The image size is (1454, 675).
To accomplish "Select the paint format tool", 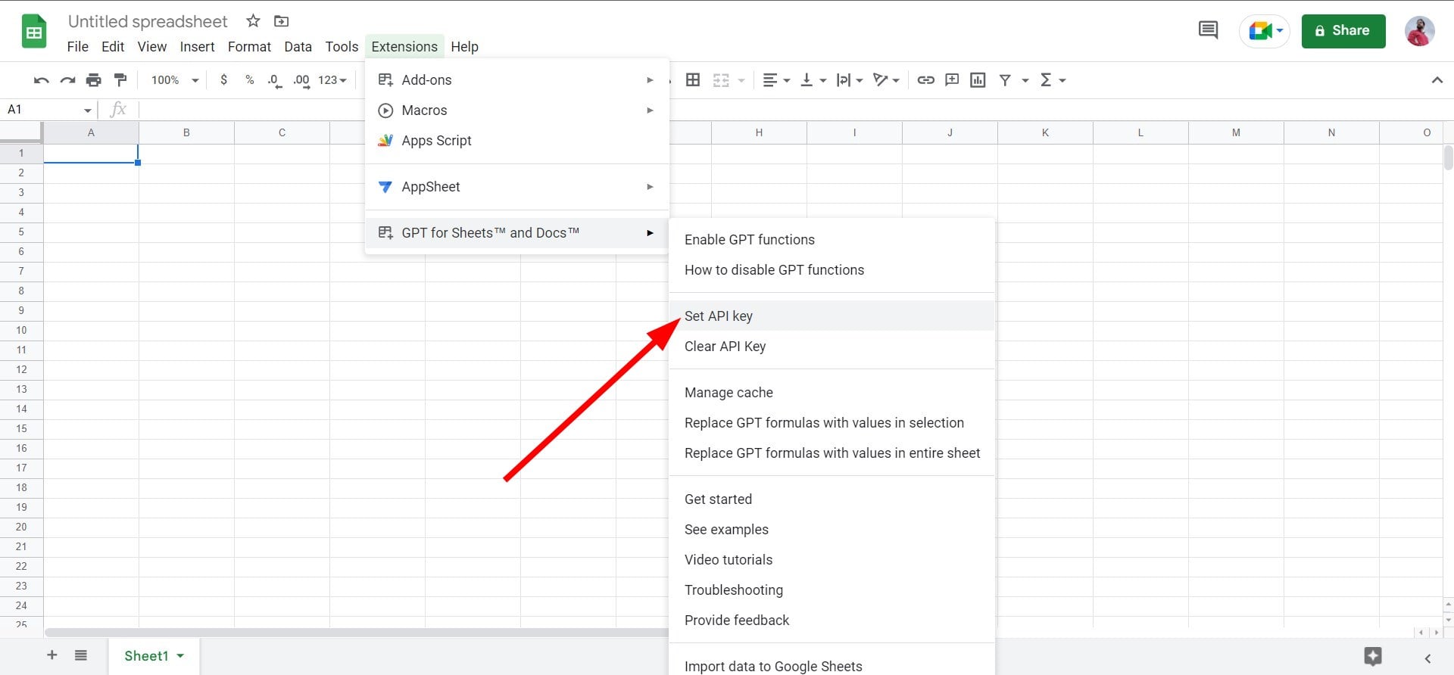I will click(120, 80).
